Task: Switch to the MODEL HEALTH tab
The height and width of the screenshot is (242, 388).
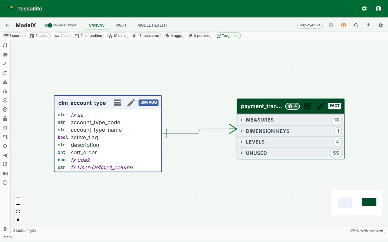Action: 152,25
